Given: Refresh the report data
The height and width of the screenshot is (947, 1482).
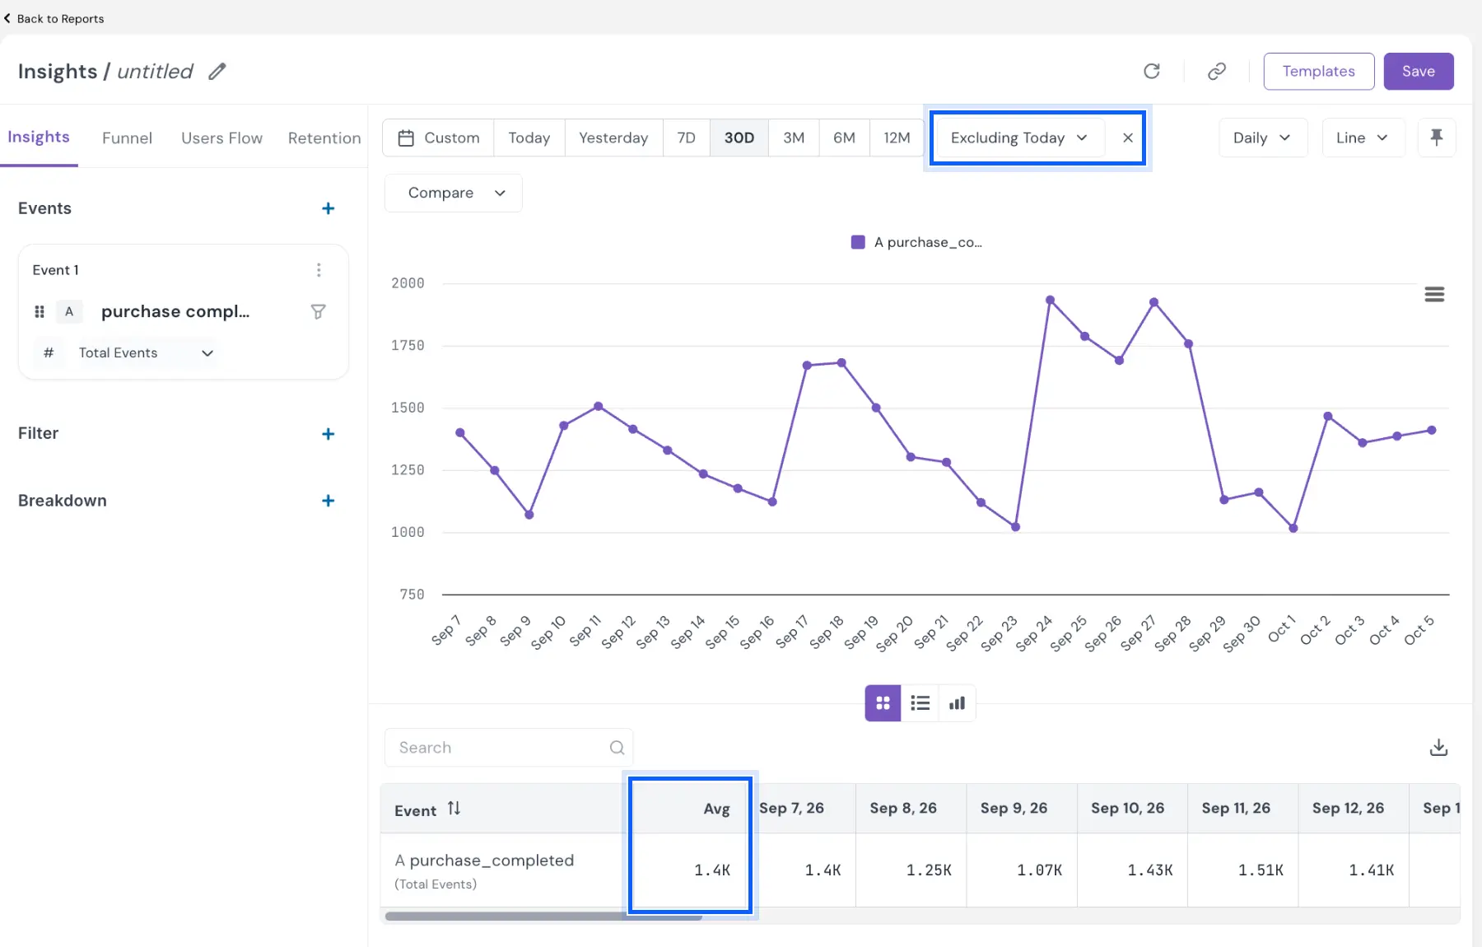Looking at the screenshot, I should point(1152,72).
